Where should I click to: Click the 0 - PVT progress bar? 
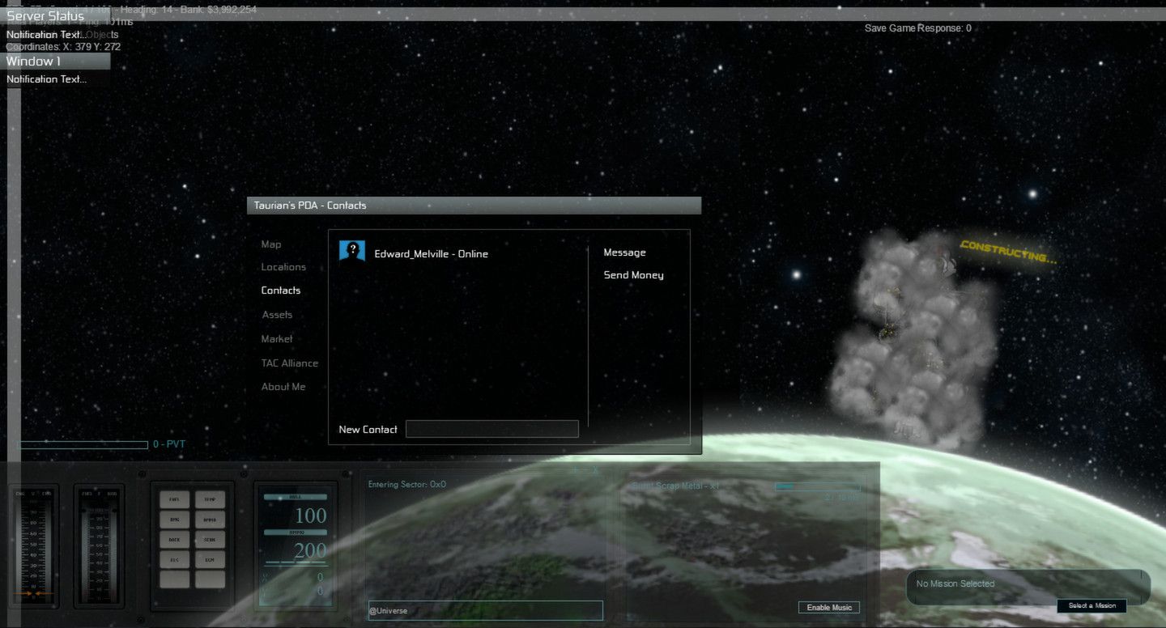83,444
